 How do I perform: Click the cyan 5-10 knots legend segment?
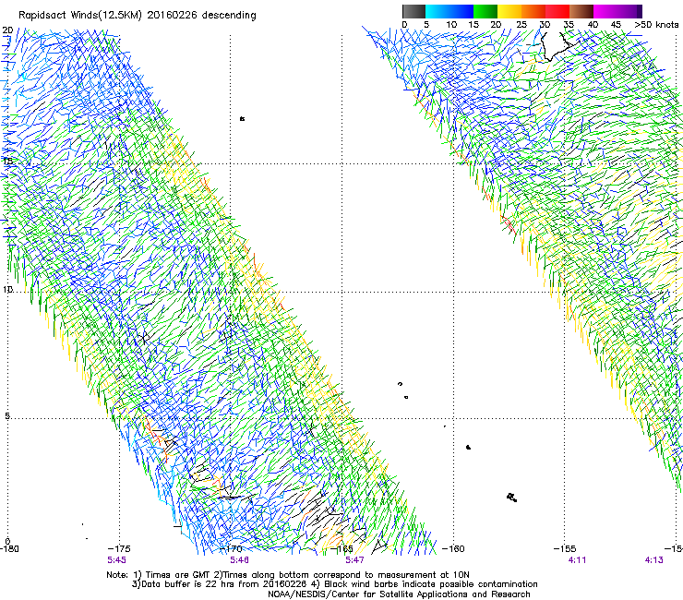pyautogui.click(x=437, y=11)
